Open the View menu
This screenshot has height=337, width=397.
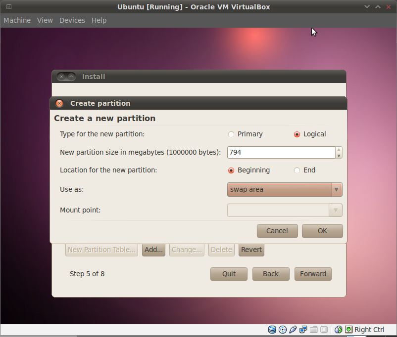(x=45, y=20)
